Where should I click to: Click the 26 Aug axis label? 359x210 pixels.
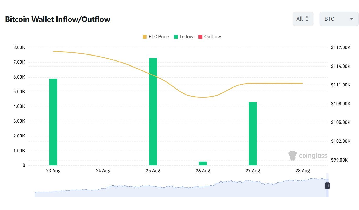tap(203, 170)
